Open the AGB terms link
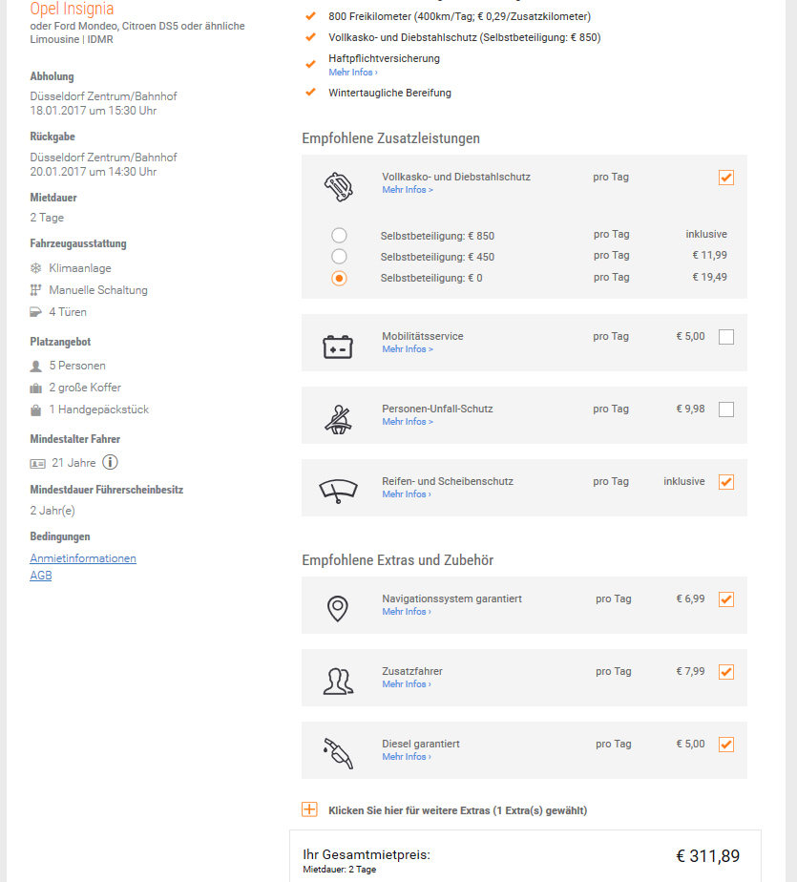Image resolution: width=797 pixels, height=882 pixels. (x=41, y=576)
